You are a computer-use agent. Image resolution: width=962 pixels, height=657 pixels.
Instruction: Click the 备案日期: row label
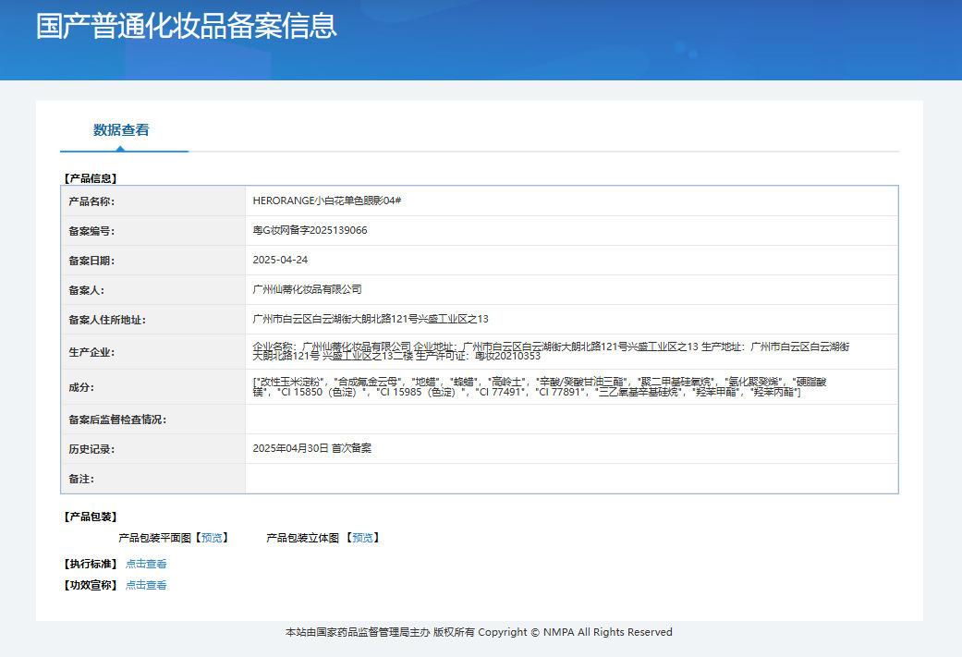(x=91, y=261)
